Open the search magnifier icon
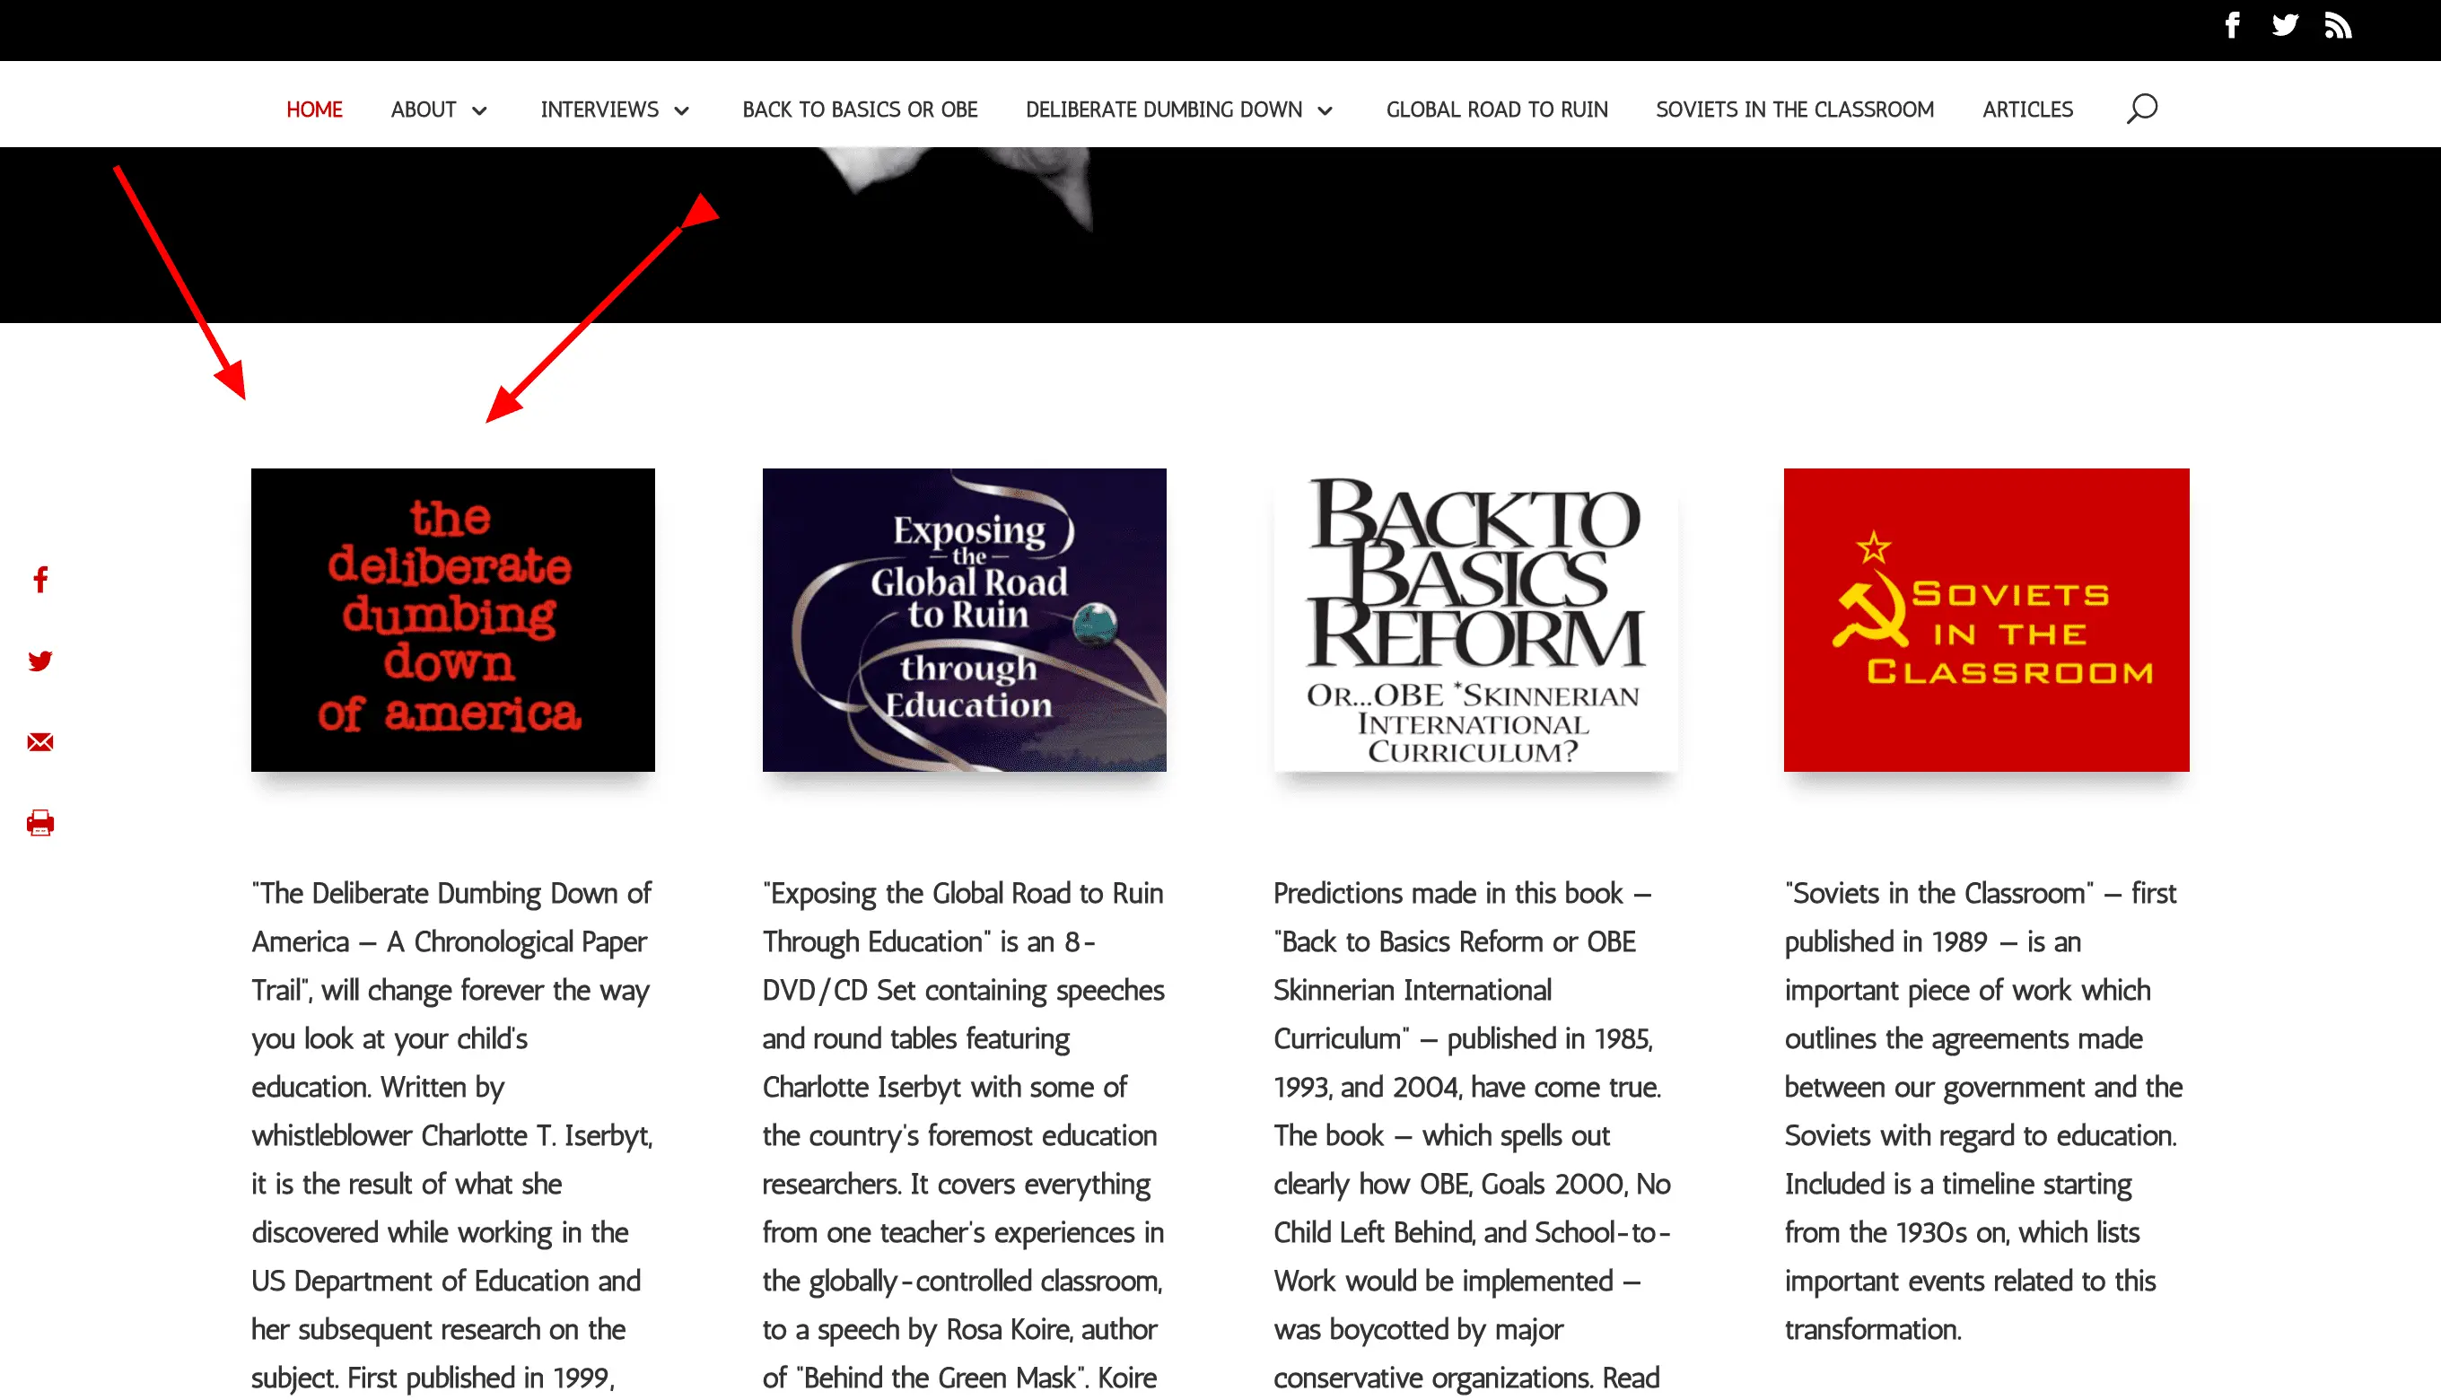The width and height of the screenshot is (2441, 1400). point(2142,109)
